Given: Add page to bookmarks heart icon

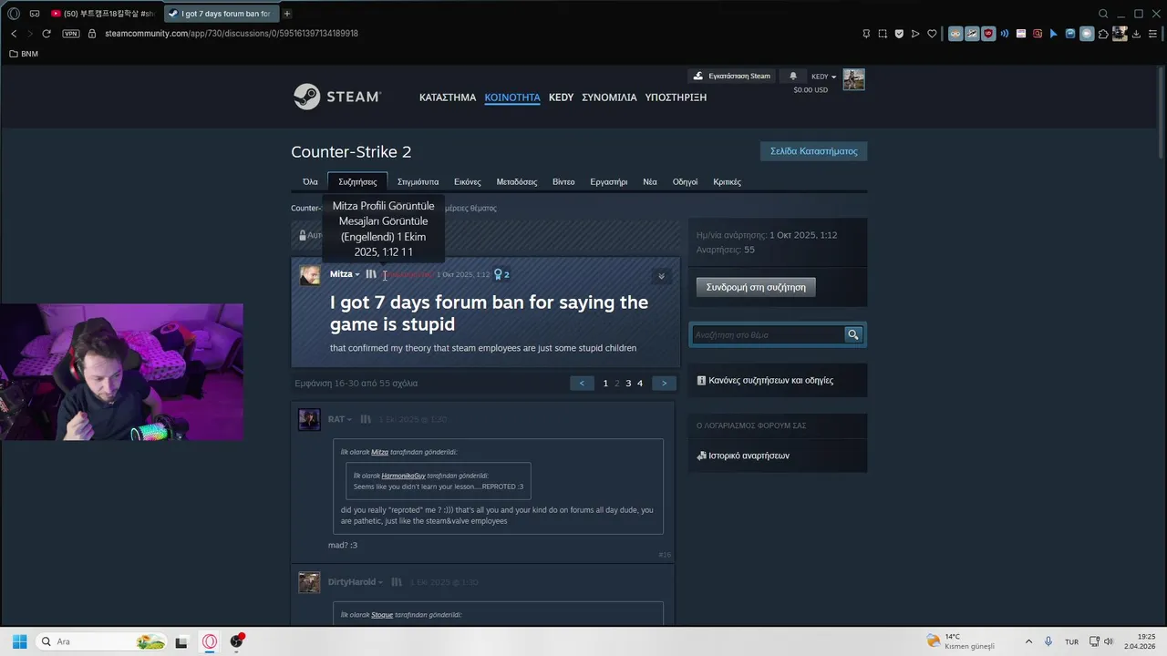Looking at the screenshot, I should click(932, 34).
